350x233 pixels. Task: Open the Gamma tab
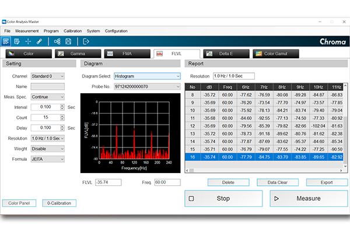coord(78,54)
